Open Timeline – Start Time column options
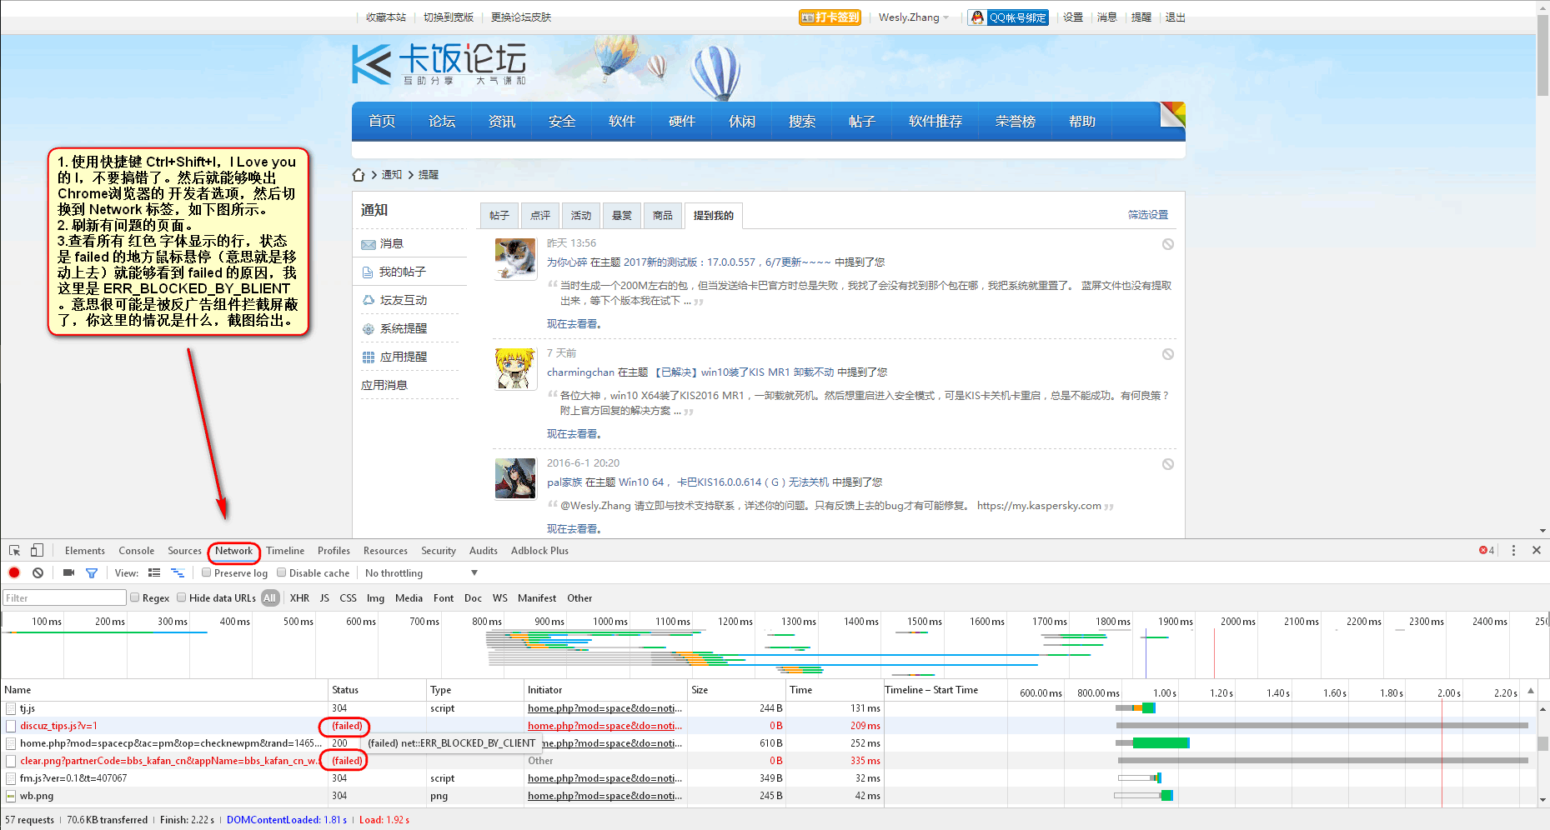Image resolution: width=1550 pixels, height=830 pixels. click(x=931, y=690)
